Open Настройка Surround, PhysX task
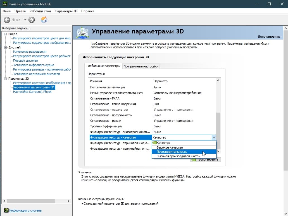288x216 pixels. (32, 92)
